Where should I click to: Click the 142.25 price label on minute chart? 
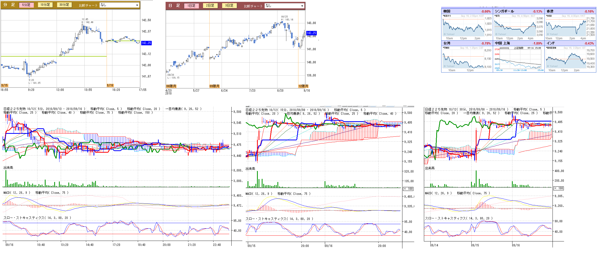coord(146,43)
